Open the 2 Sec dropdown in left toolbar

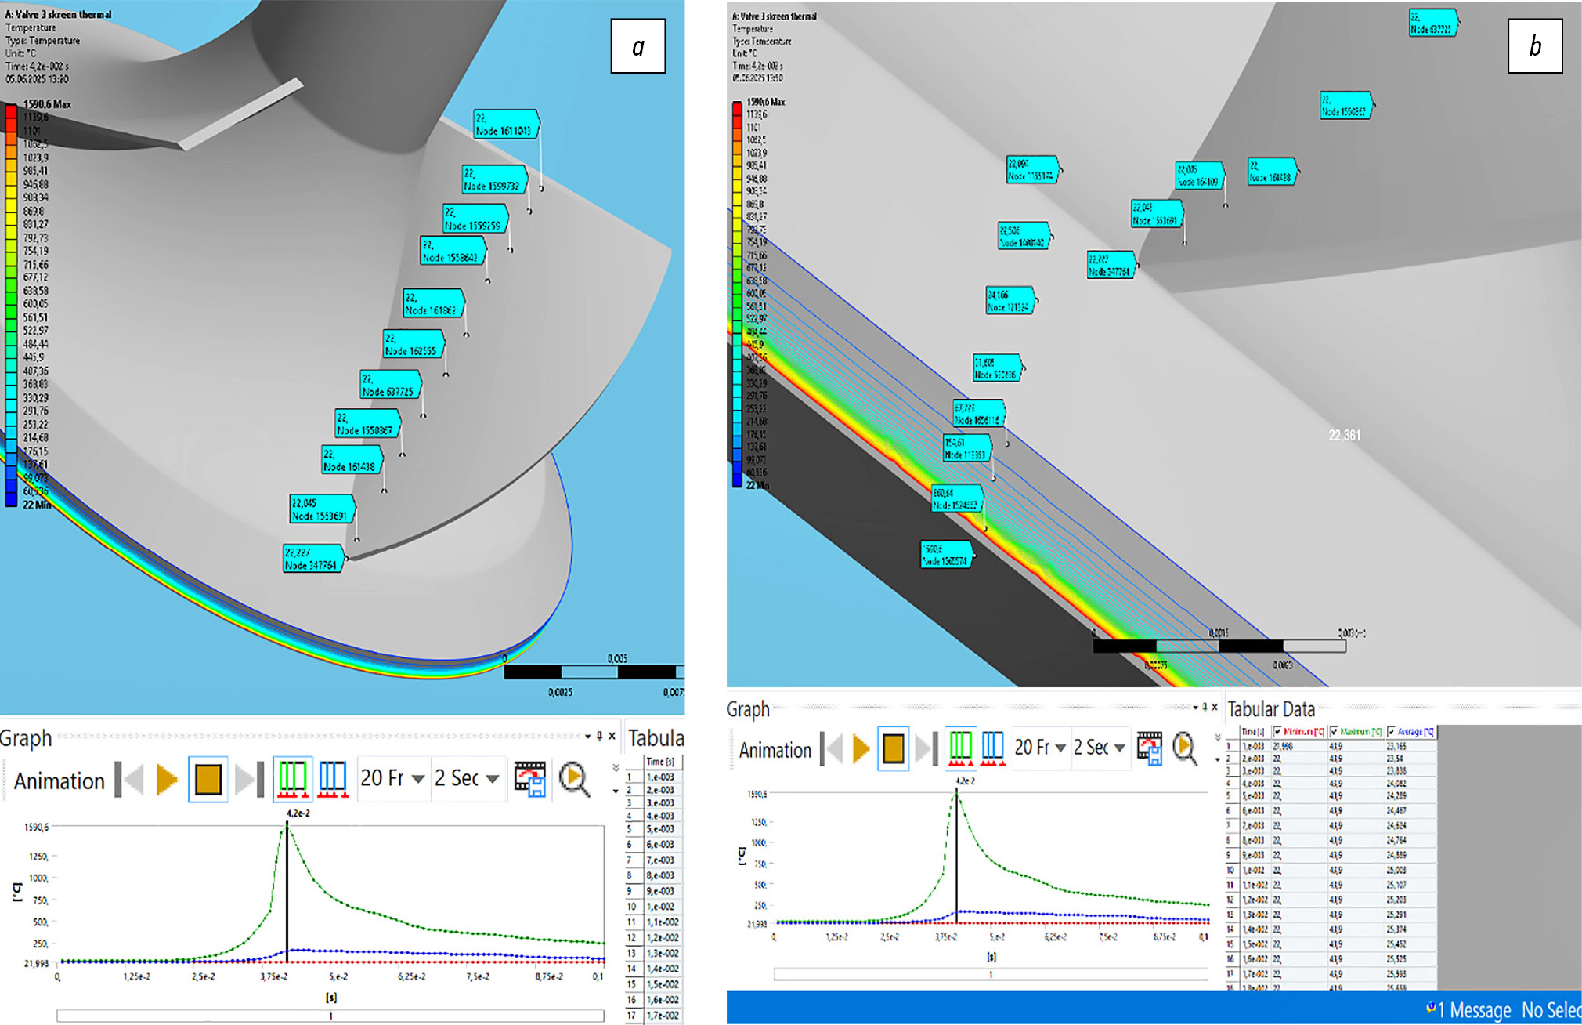[x=492, y=779]
